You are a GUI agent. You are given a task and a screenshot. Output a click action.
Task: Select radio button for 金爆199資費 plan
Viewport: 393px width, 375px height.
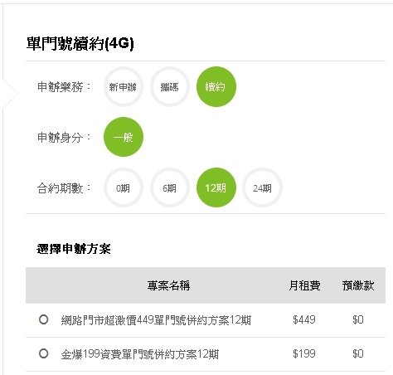coord(43,353)
